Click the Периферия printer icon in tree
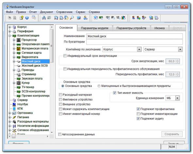The image size is (193, 154). coord(14,31)
